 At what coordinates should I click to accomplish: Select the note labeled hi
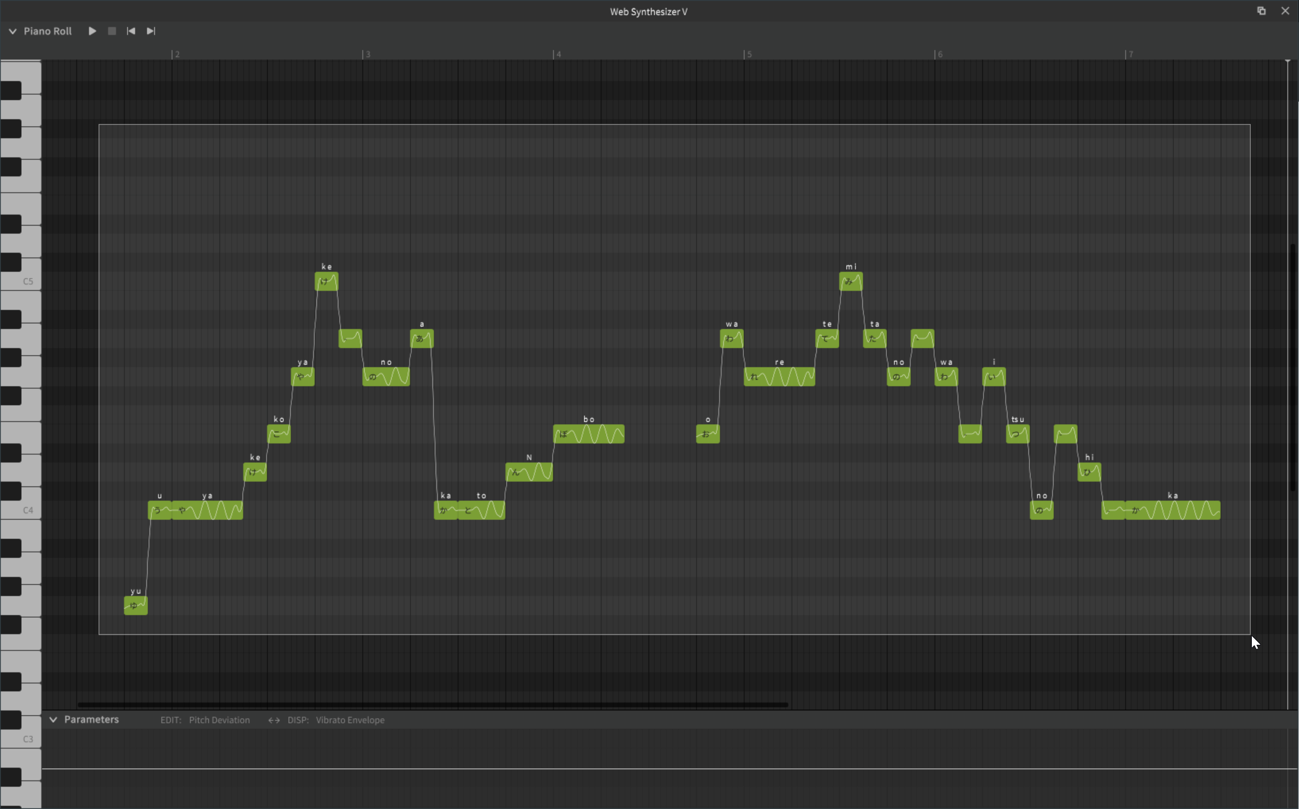click(1089, 472)
